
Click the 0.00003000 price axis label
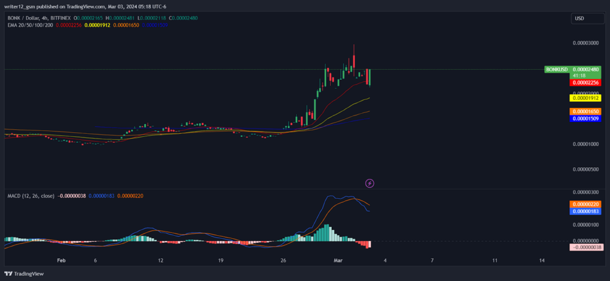click(x=586, y=43)
